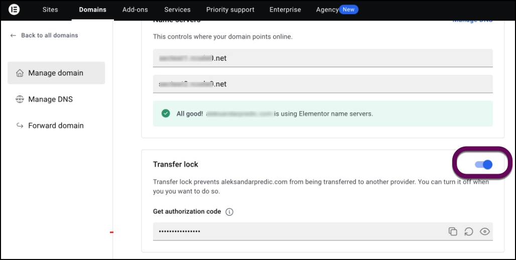The height and width of the screenshot is (260, 516).
Task: Switch to the Add-ons tab
Action: coord(135,10)
